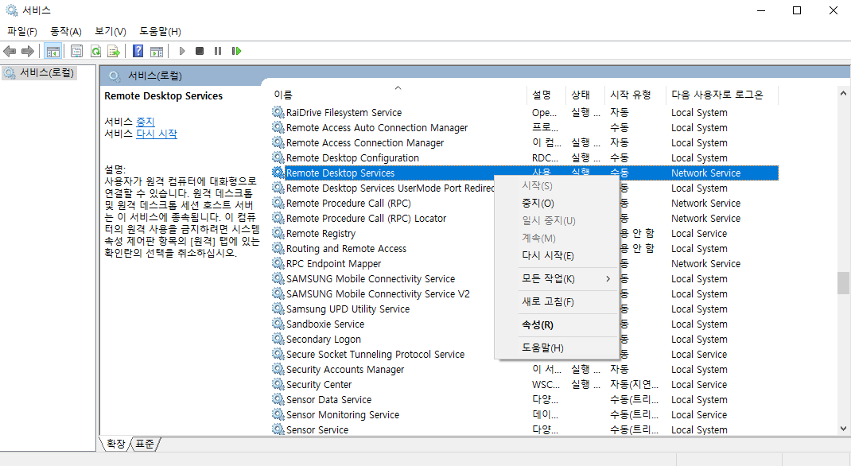Choose 새로 고침(F) in the context menu
The height and width of the screenshot is (466, 851).
[557, 301]
